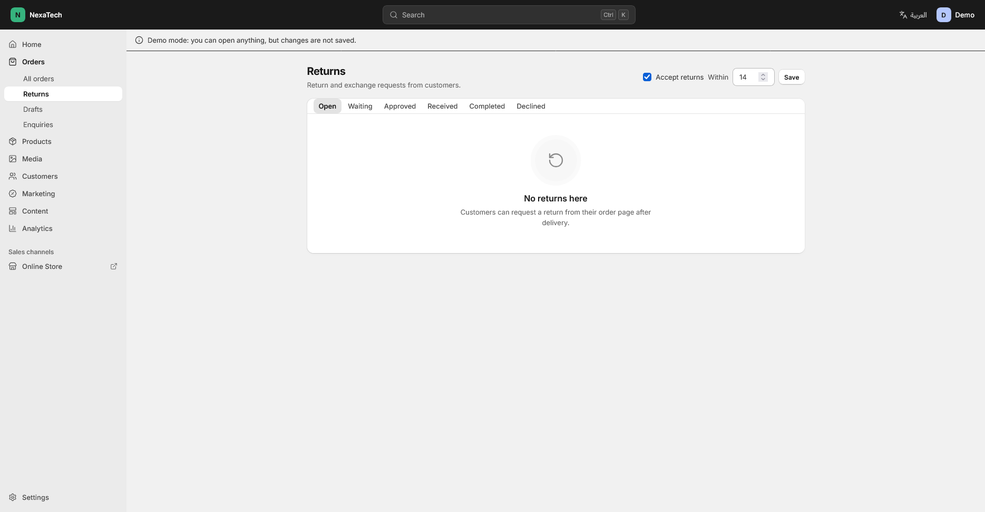Open the Marketing section label
The width and height of the screenshot is (985, 512).
[38, 194]
